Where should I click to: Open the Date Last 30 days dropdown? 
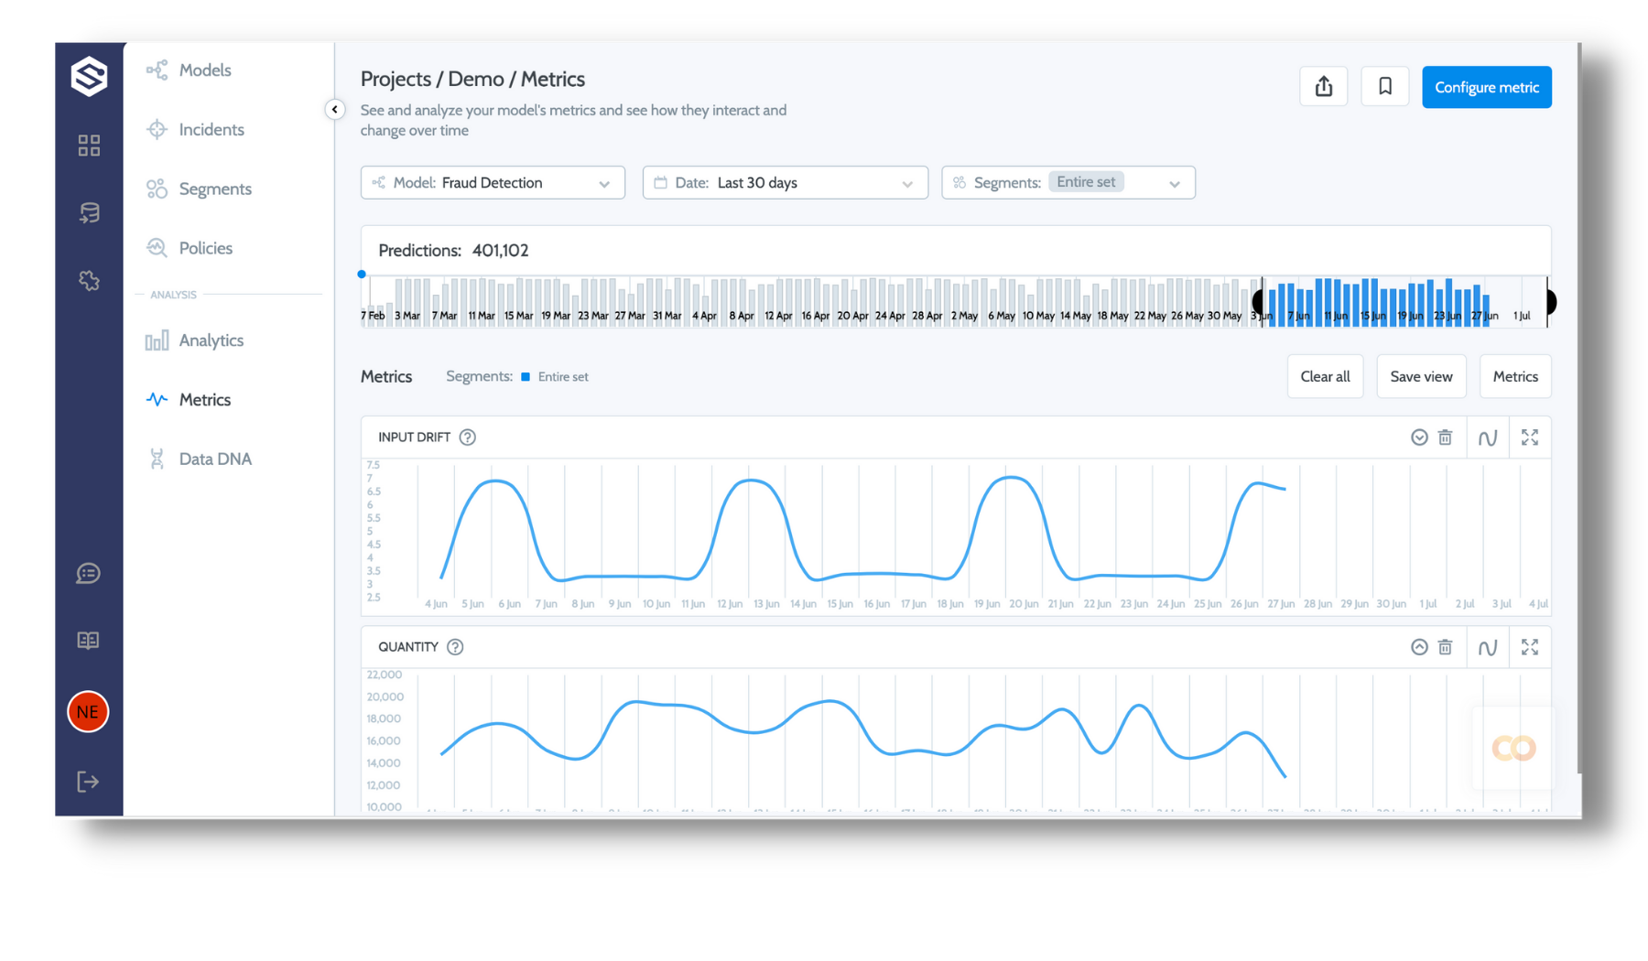click(785, 183)
